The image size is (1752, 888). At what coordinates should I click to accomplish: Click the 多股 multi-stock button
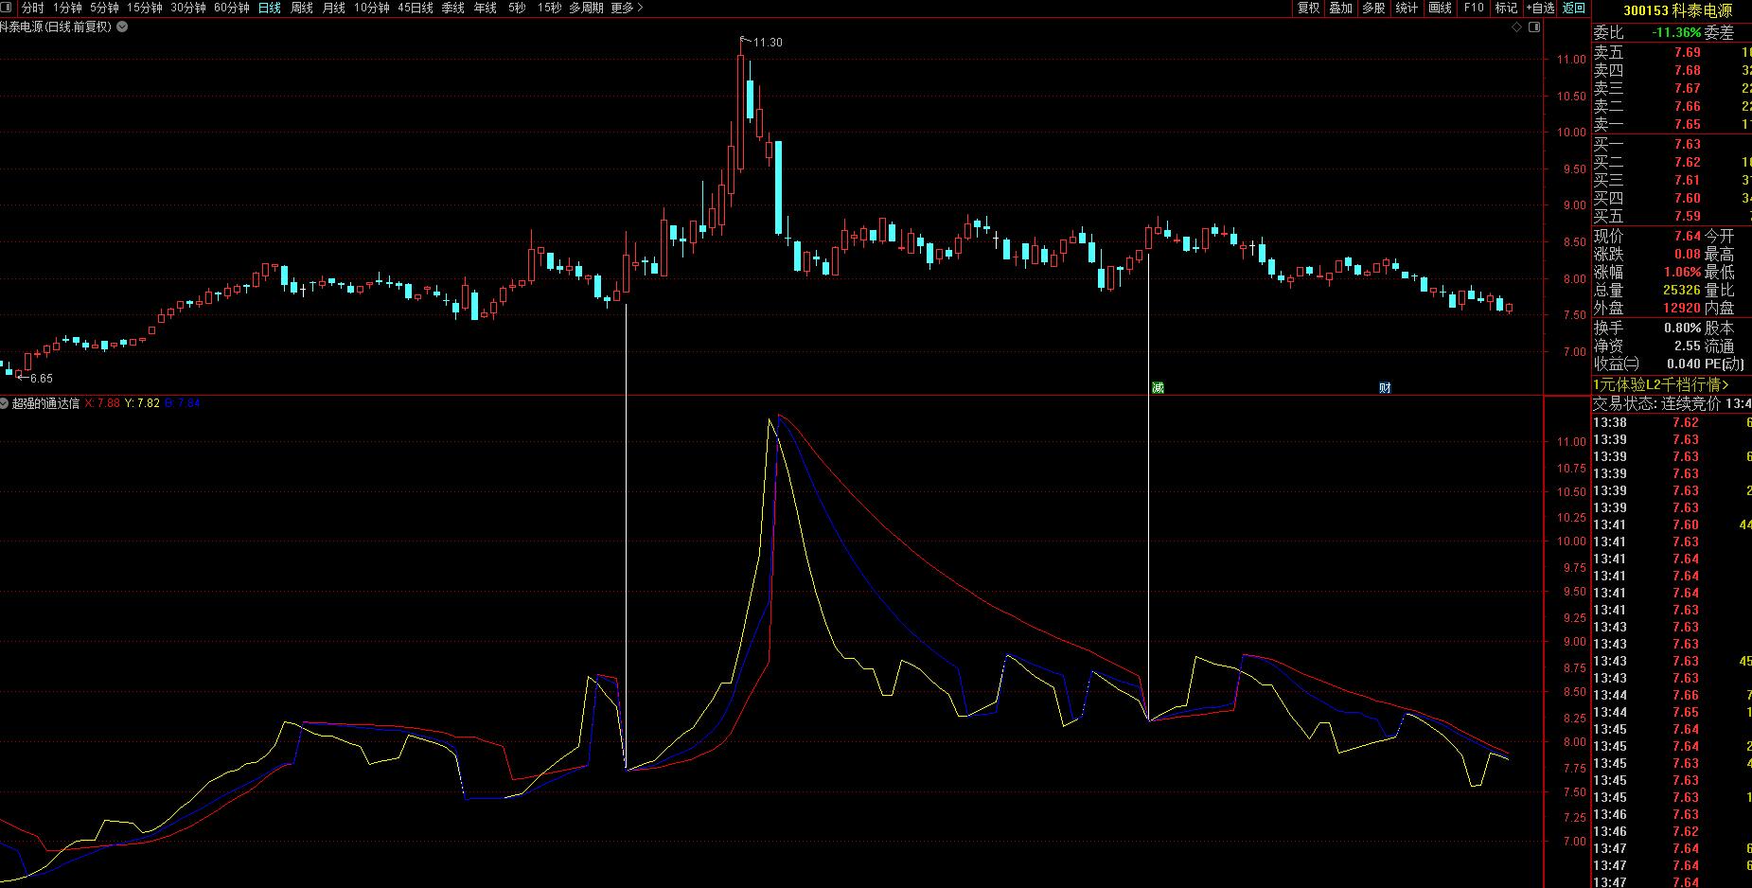[1373, 8]
